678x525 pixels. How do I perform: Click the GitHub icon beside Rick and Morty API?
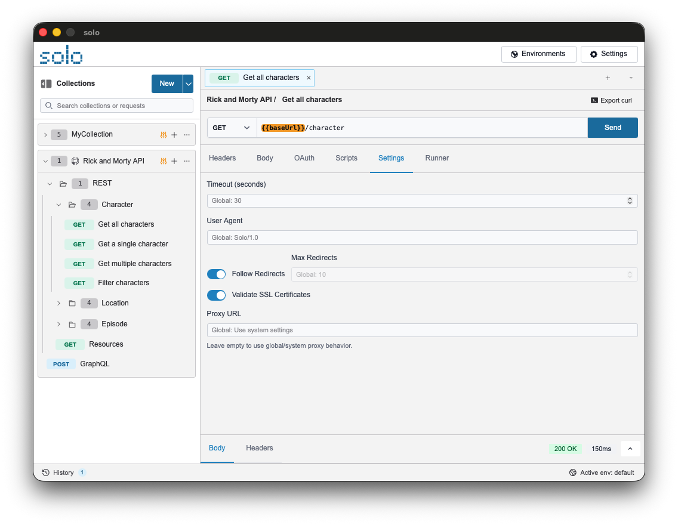tap(75, 161)
